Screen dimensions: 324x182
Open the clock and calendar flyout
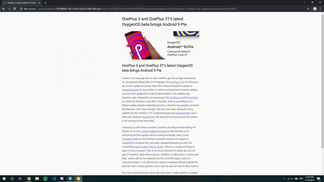[x=309, y=178]
